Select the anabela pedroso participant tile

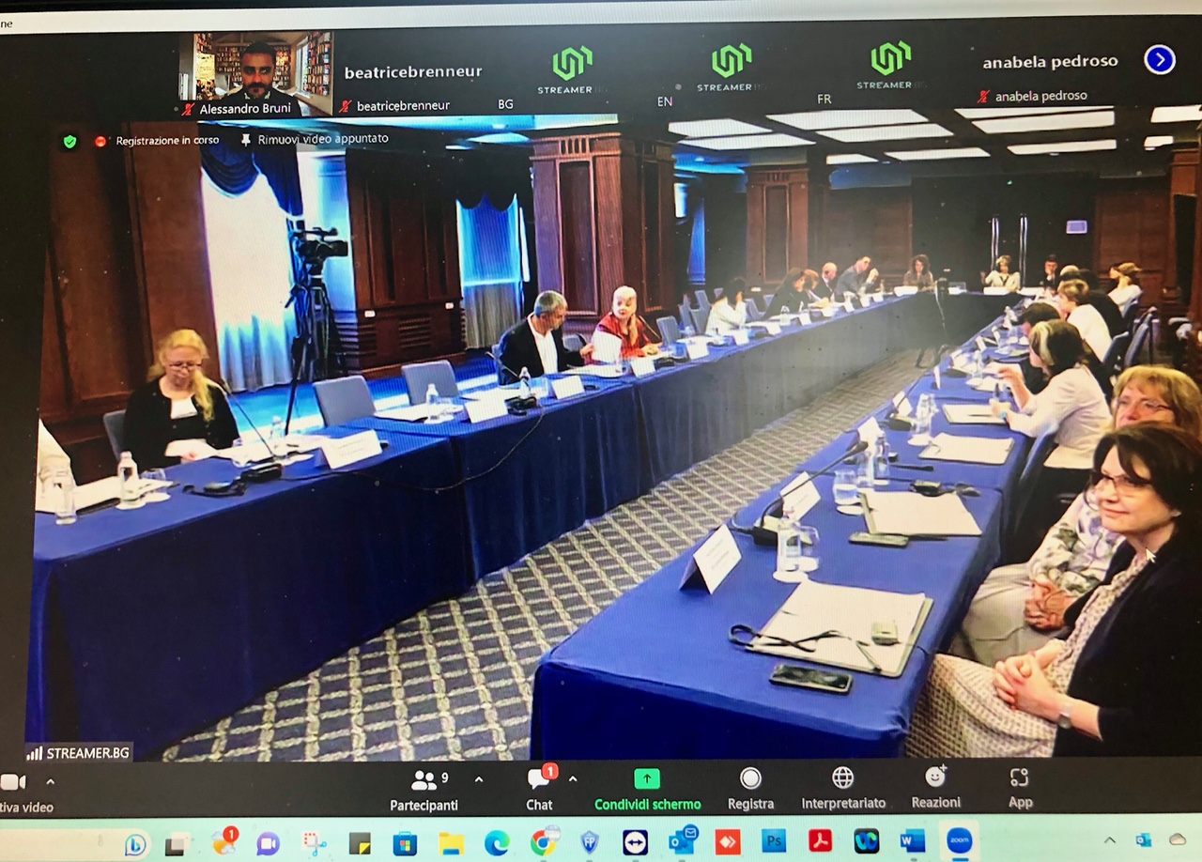[1049, 63]
